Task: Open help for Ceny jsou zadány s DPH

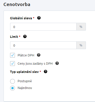Action: click(x=57, y=63)
